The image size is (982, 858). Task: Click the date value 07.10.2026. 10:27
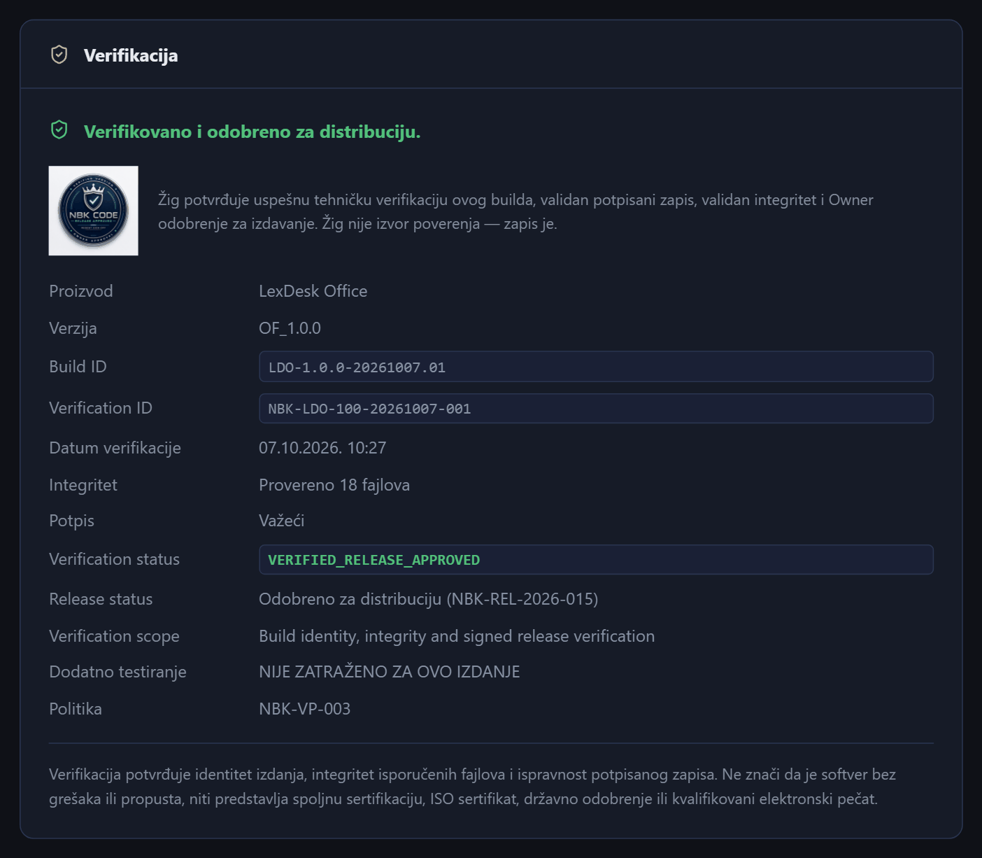point(322,448)
